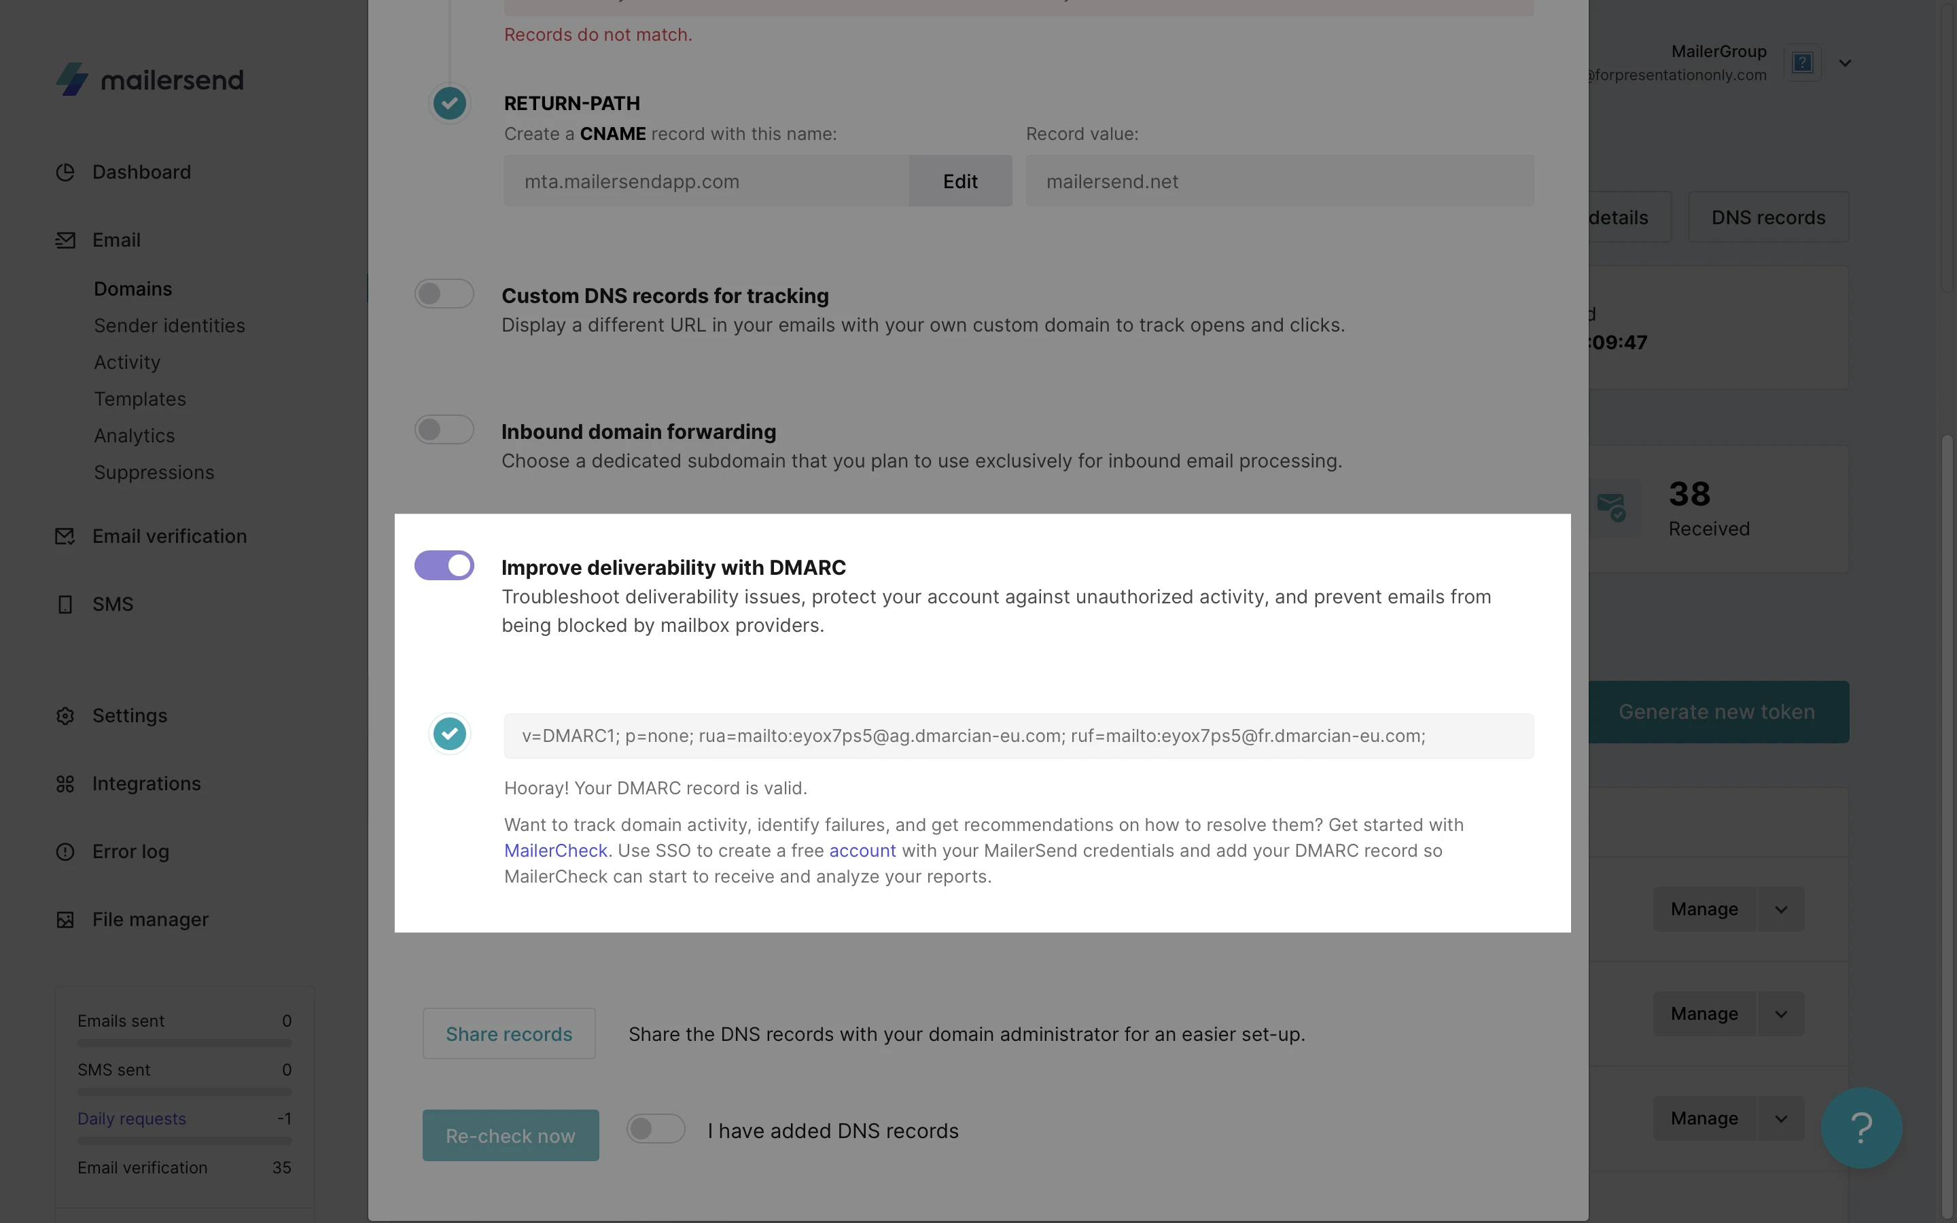Toggle "I have added DNS records" switch

point(655,1129)
